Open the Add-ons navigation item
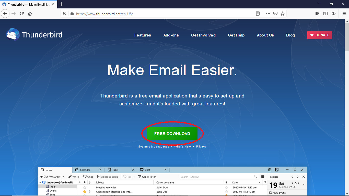The image size is (349, 196). point(171,35)
